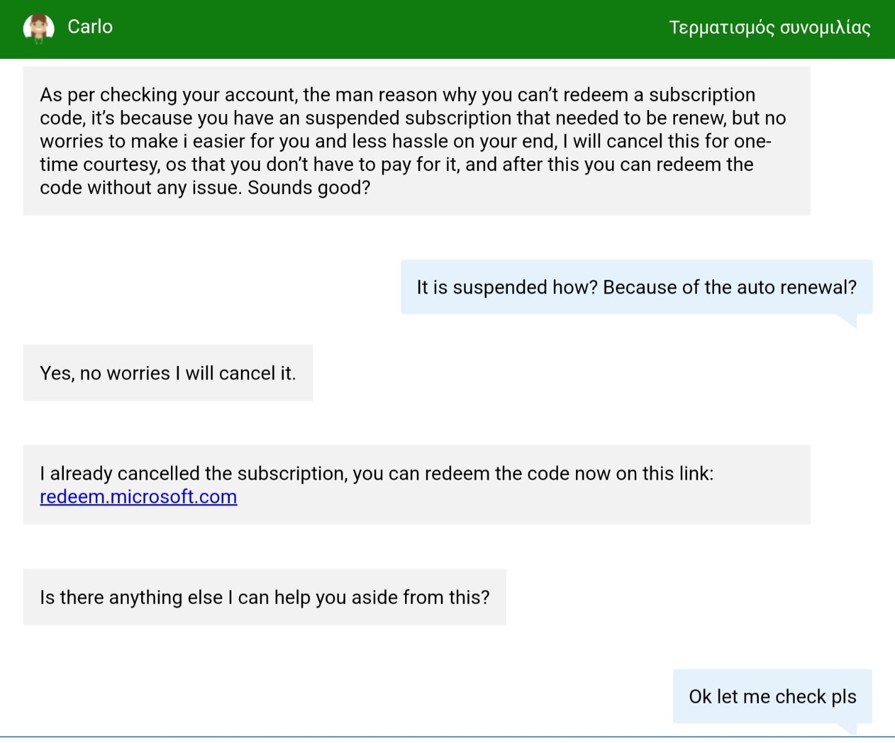This screenshot has height=743, width=895.
Task: Open the redeem.microsoft.com link
Action: [x=138, y=497]
